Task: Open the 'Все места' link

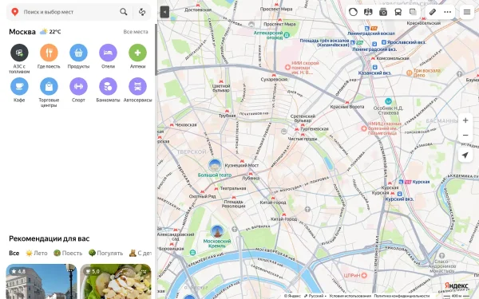Action: (136, 32)
